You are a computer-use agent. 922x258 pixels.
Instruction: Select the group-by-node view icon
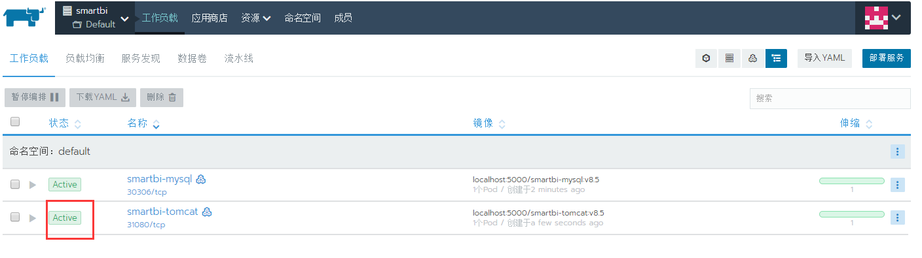(x=753, y=58)
